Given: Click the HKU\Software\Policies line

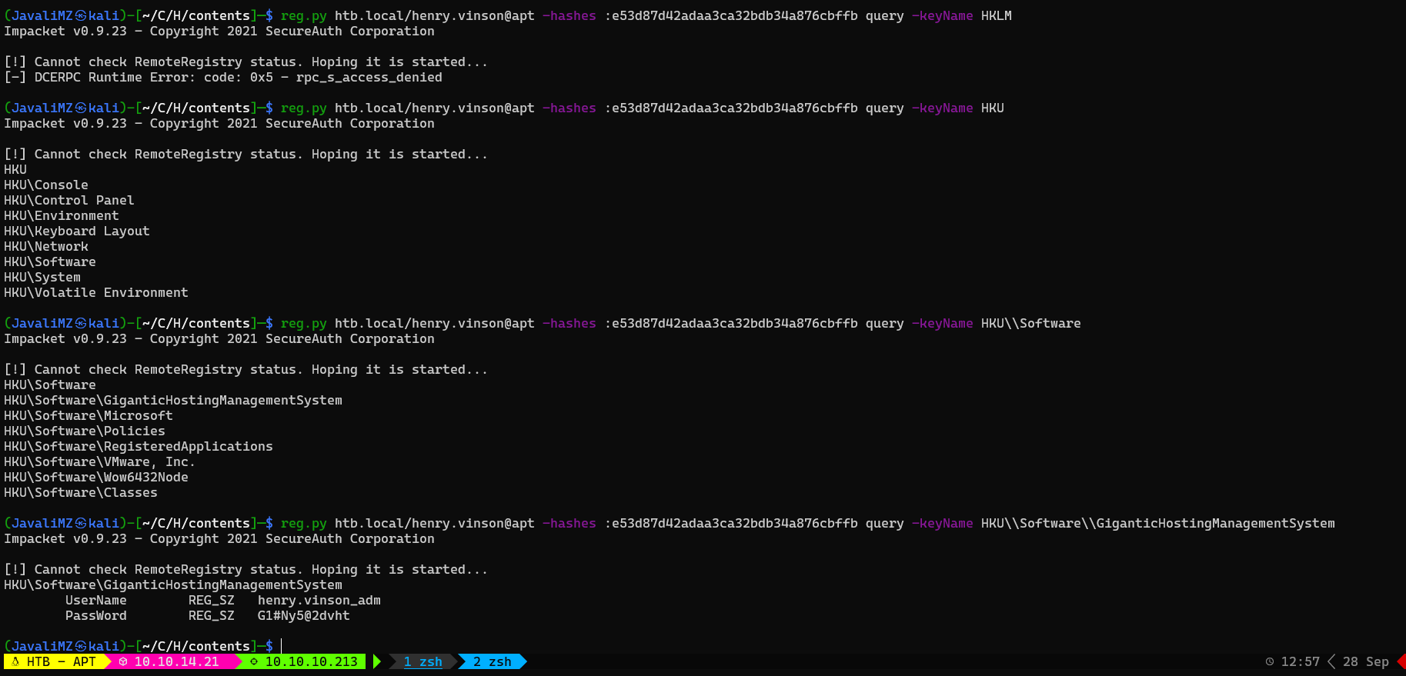Looking at the screenshot, I should tap(85, 431).
